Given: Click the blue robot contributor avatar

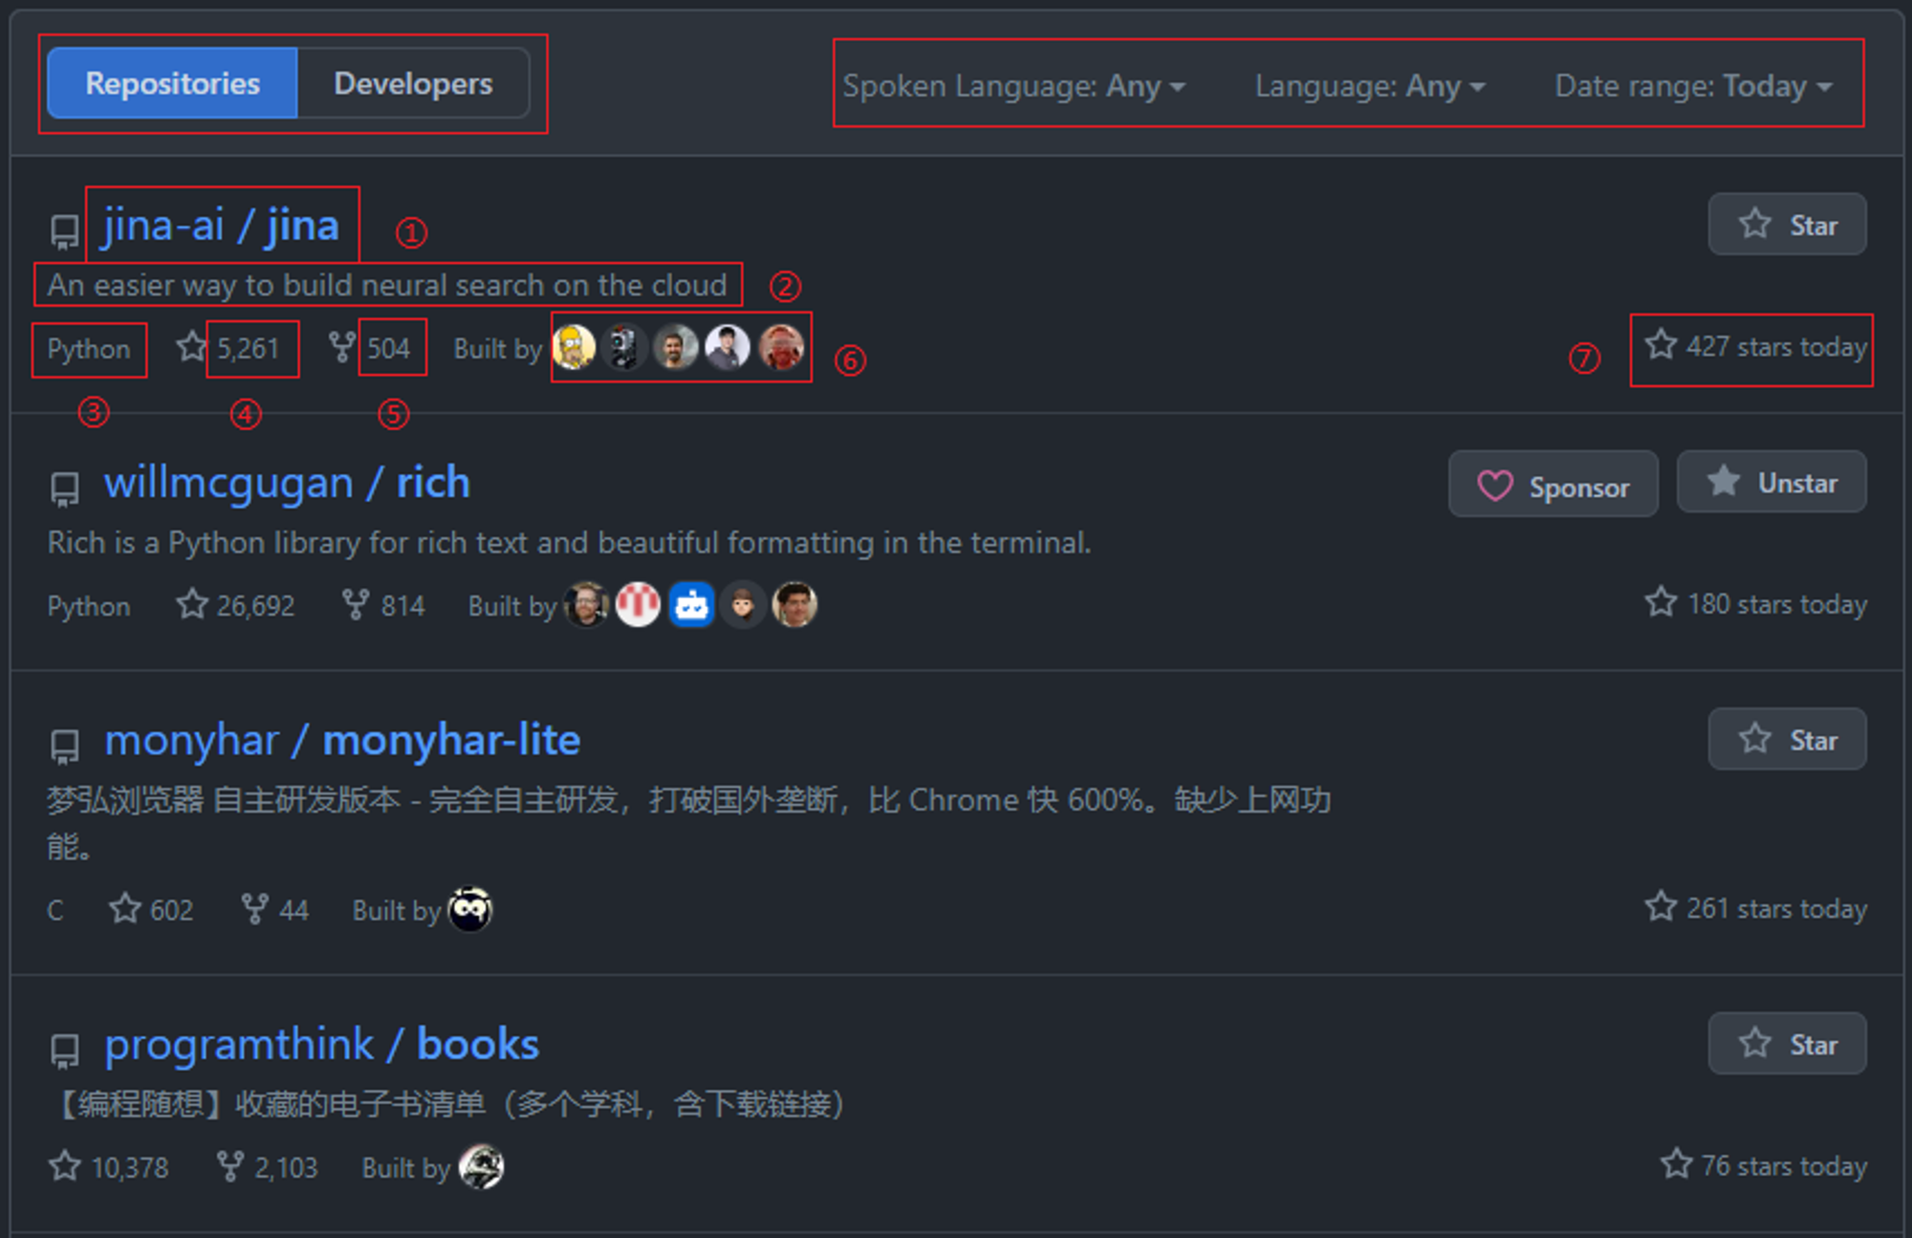Looking at the screenshot, I should (691, 604).
